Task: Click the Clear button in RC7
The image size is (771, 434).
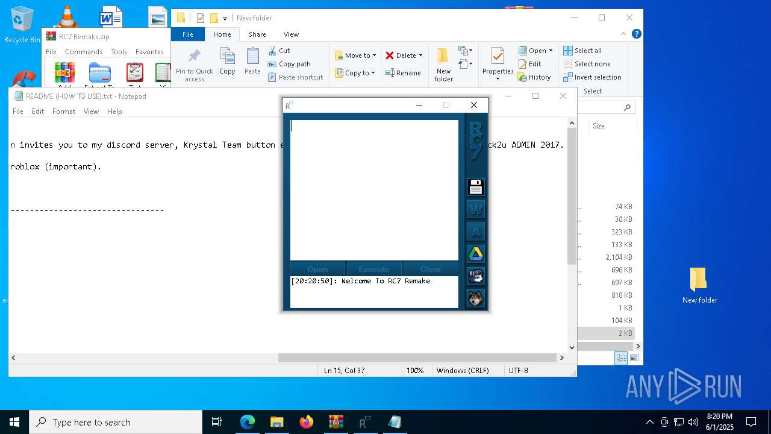Action: pos(431,269)
